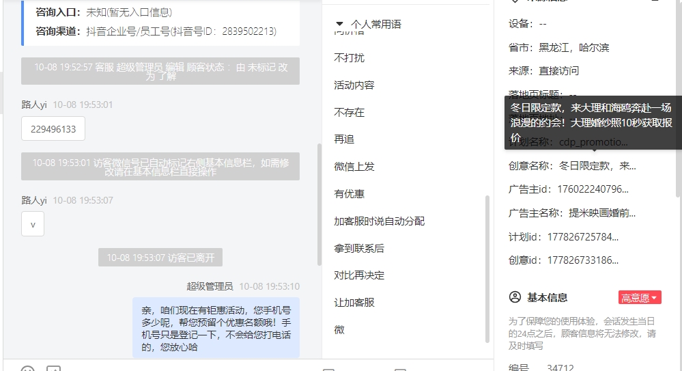Screen dimensions: 682x371
Task: Select quick phrase 对比再决定
Action: 359,275
